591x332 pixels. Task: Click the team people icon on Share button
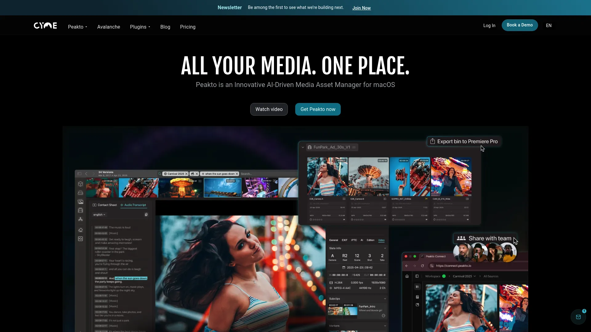(461, 238)
